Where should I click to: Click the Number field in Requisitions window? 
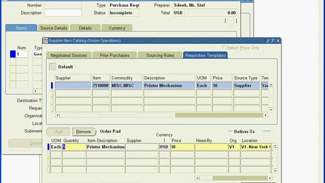point(63,5)
